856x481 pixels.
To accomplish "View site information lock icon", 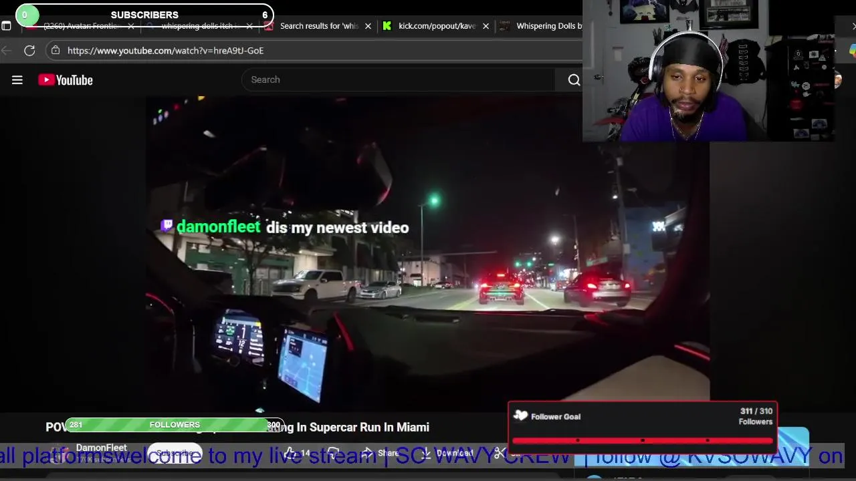I will pyautogui.click(x=56, y=51).
